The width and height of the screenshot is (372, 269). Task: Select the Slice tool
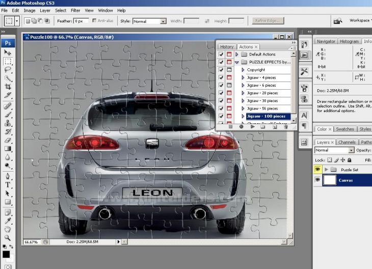click(x=8, y=95)
